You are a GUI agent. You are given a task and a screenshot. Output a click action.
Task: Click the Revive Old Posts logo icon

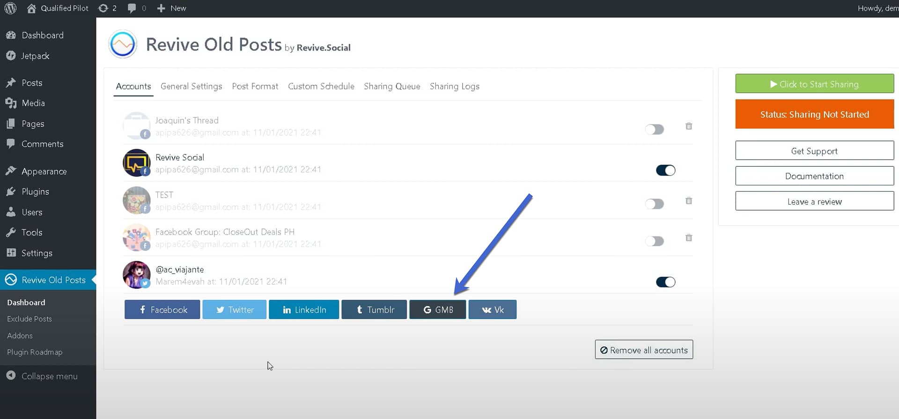coord(123,44)
